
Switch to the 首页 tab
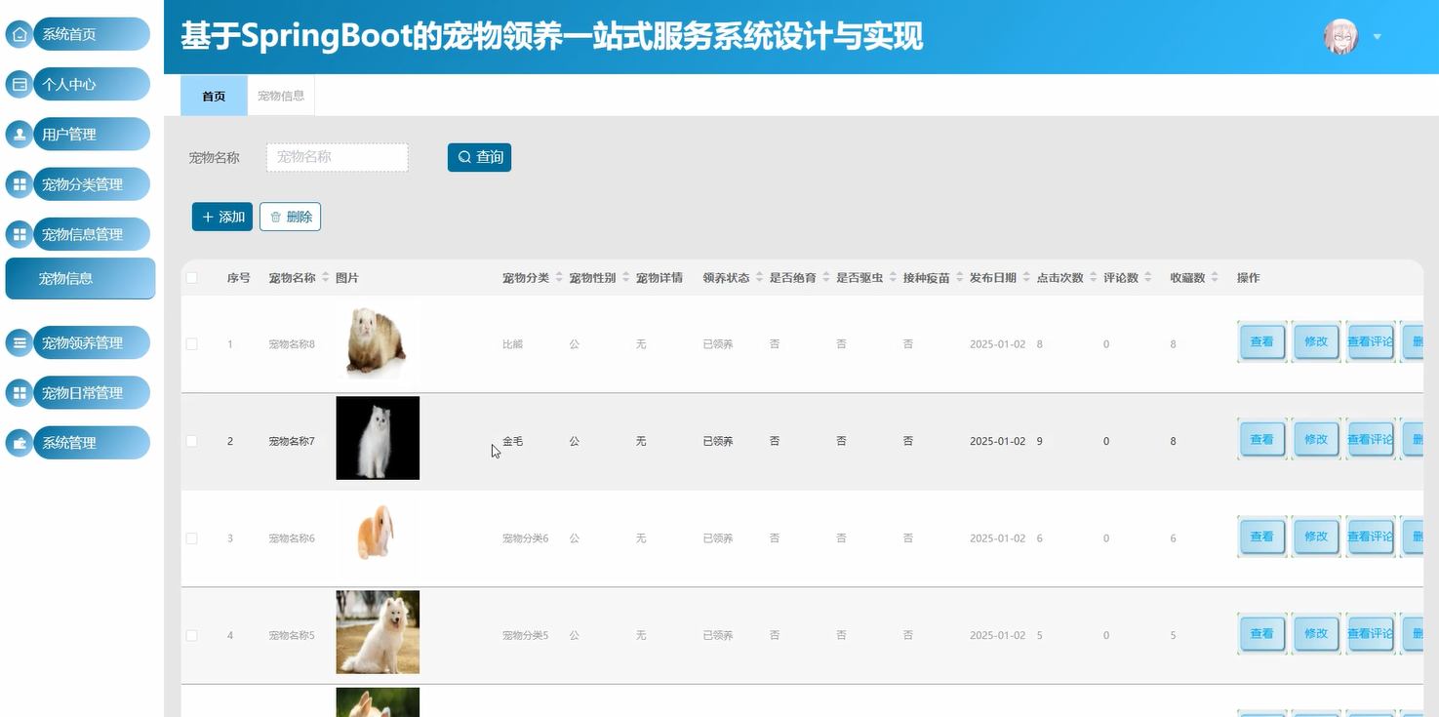214,96
